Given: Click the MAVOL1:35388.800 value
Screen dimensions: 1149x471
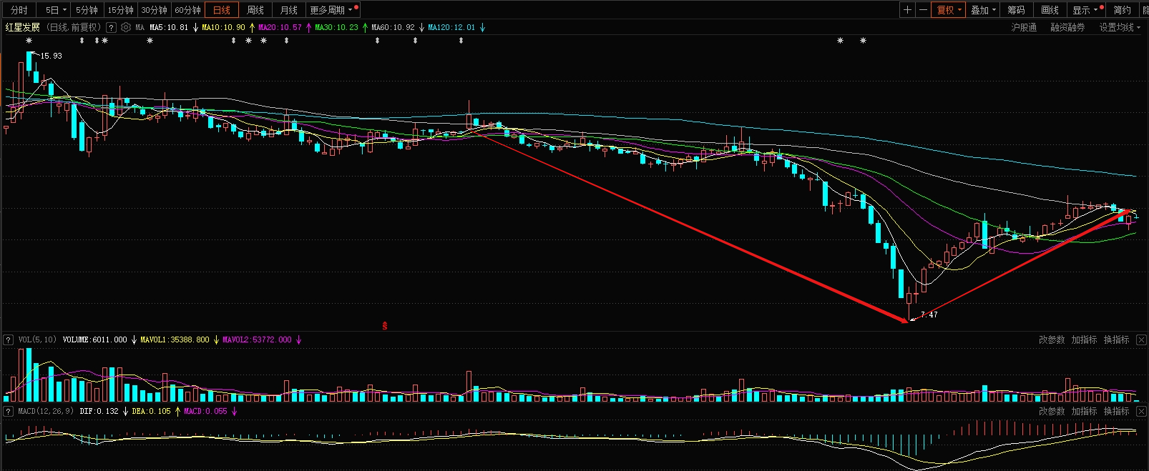Looking at the screenshot, I should 175,339.
